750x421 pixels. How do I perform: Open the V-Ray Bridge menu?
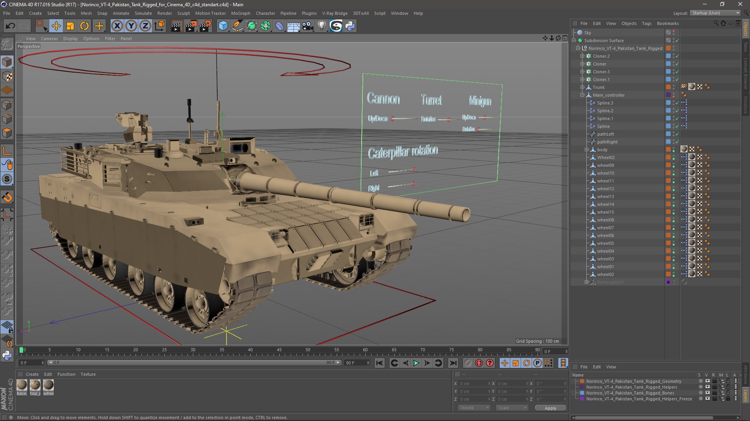point(335,13)
